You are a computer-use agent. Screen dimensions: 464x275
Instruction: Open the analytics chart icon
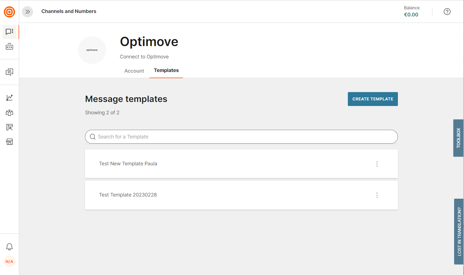click(x=9, y=98)
